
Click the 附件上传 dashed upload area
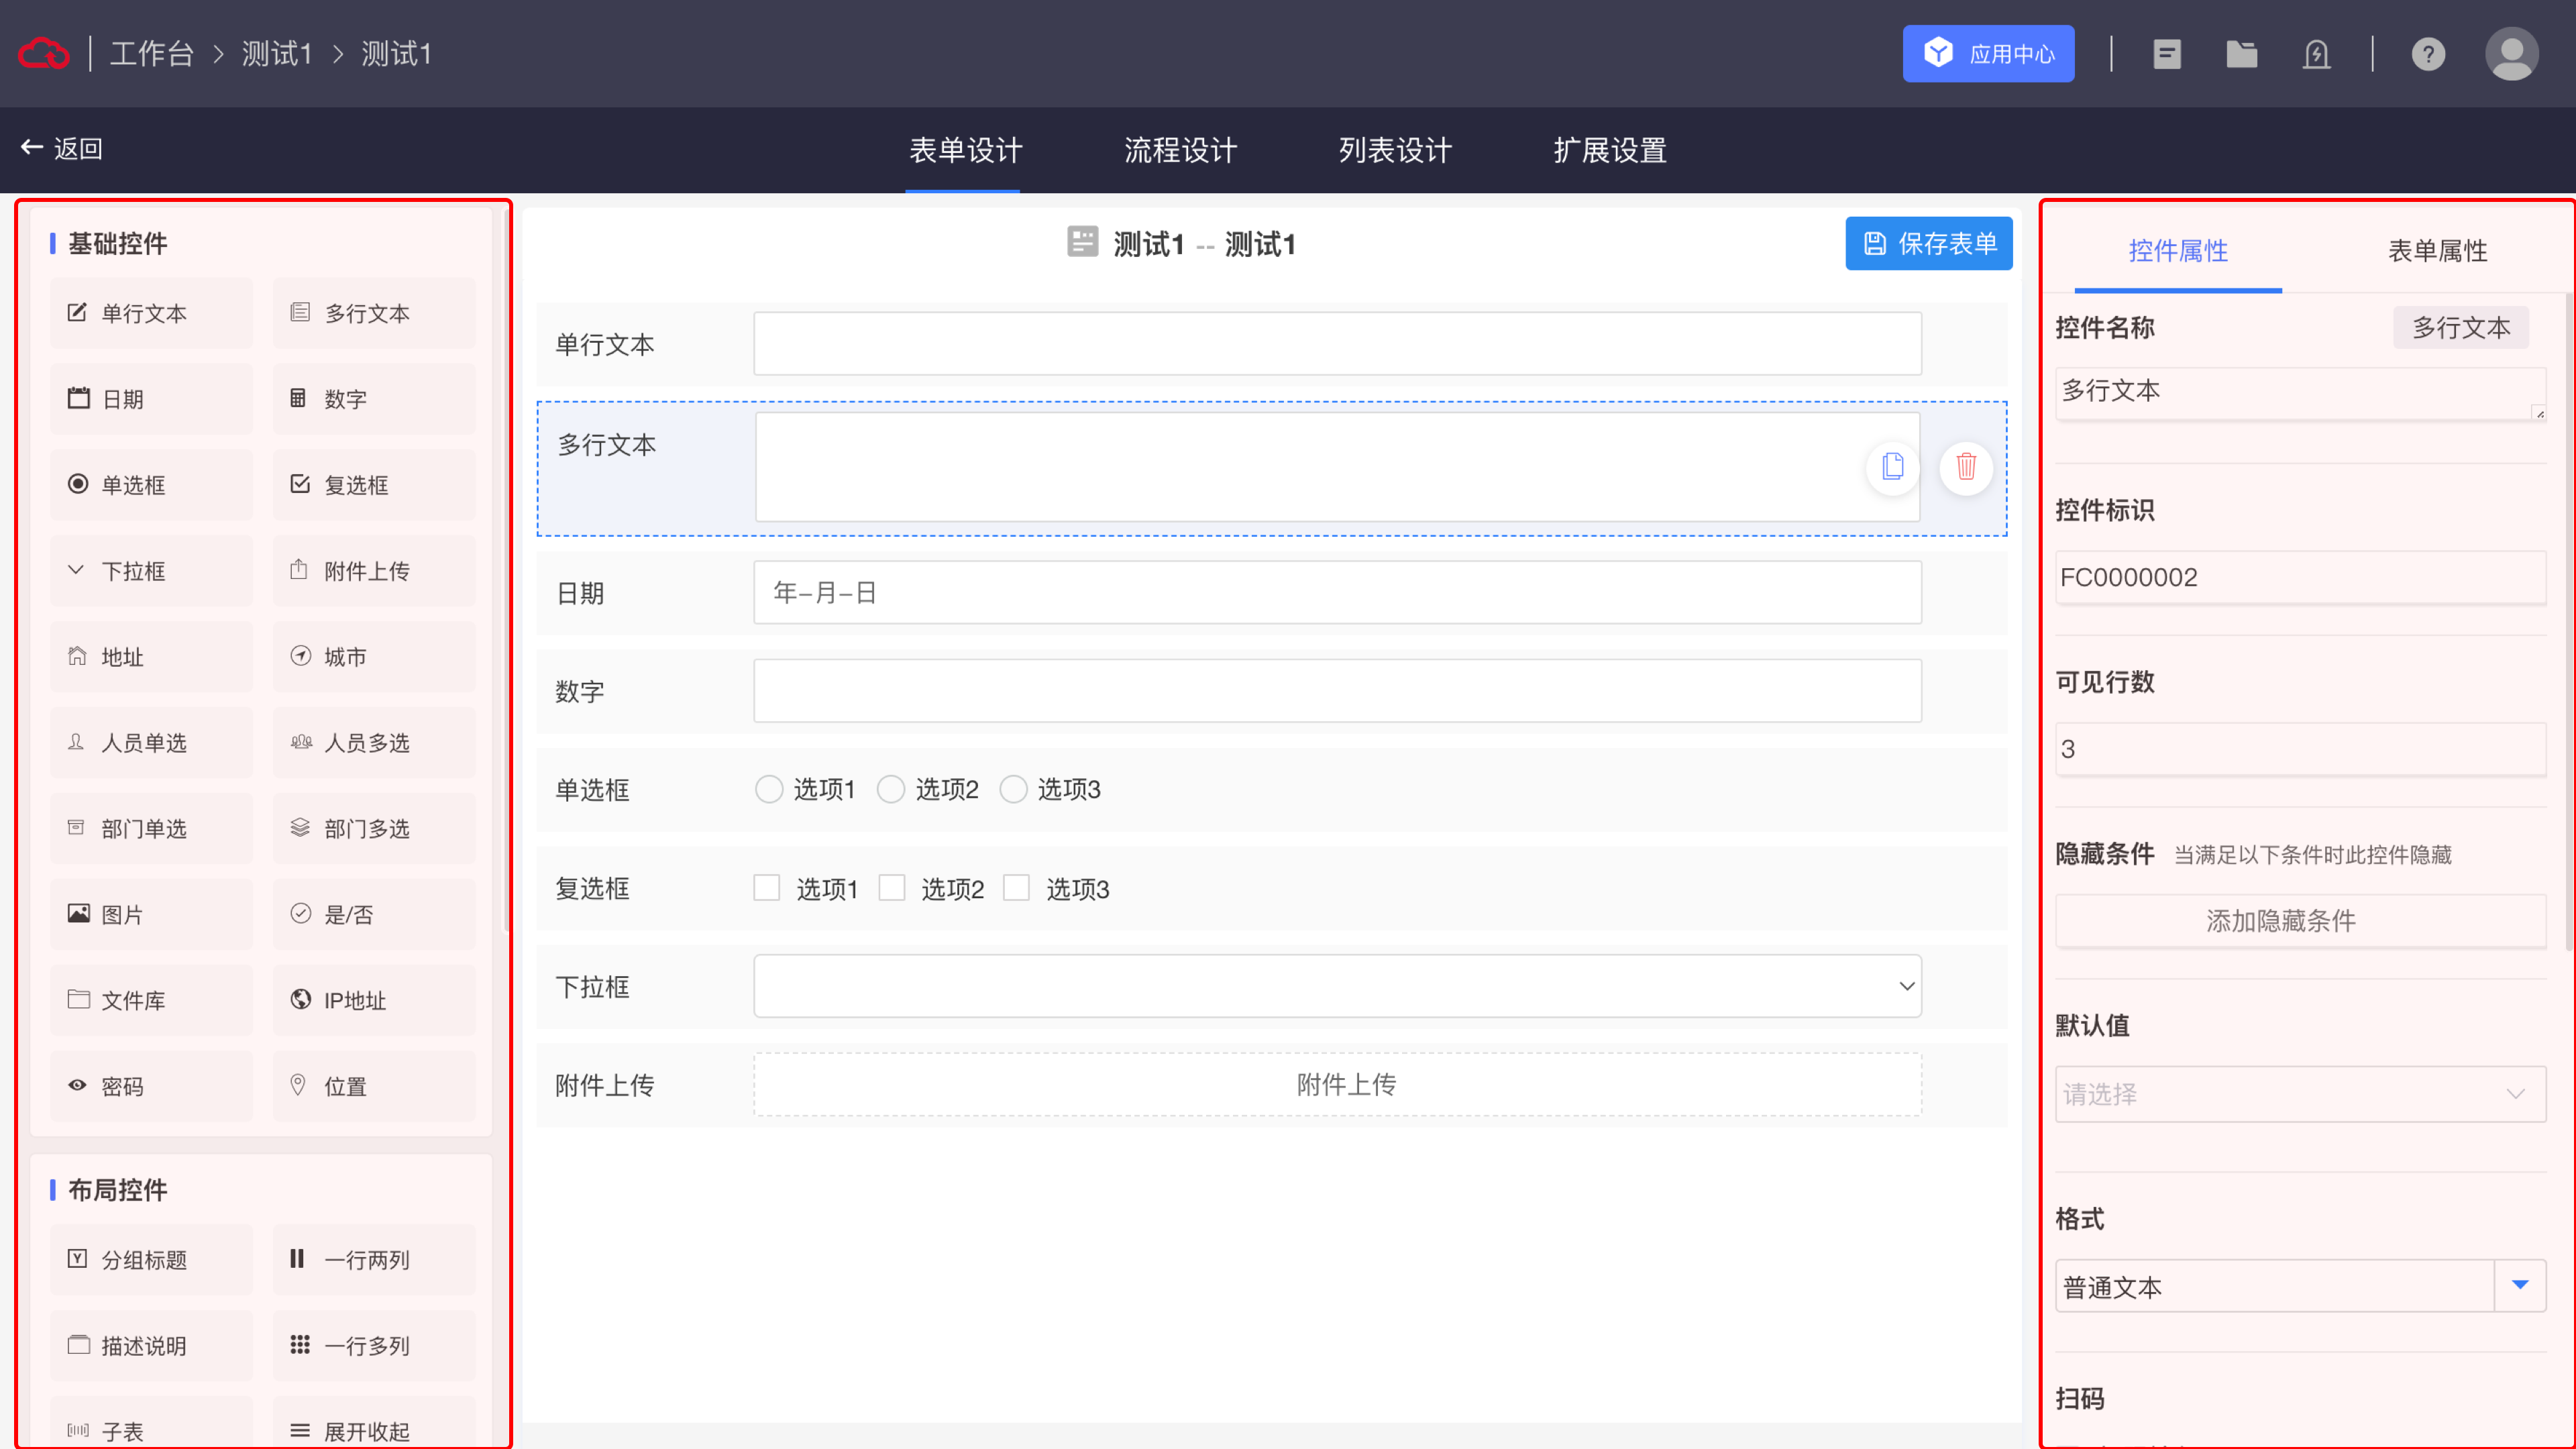click(1337, 1085)
